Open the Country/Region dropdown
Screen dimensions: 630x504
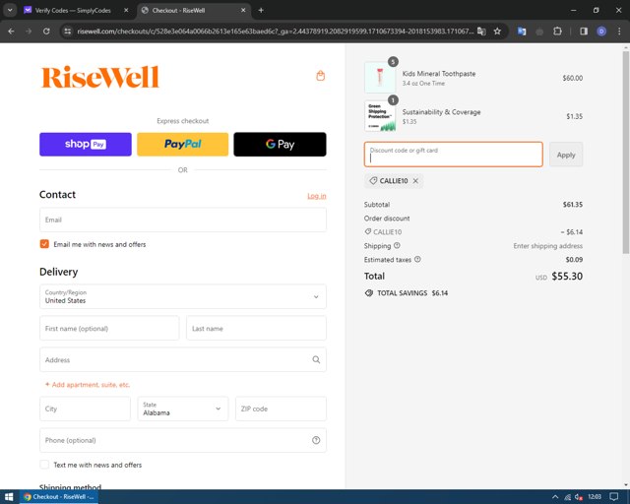point(183,296)
